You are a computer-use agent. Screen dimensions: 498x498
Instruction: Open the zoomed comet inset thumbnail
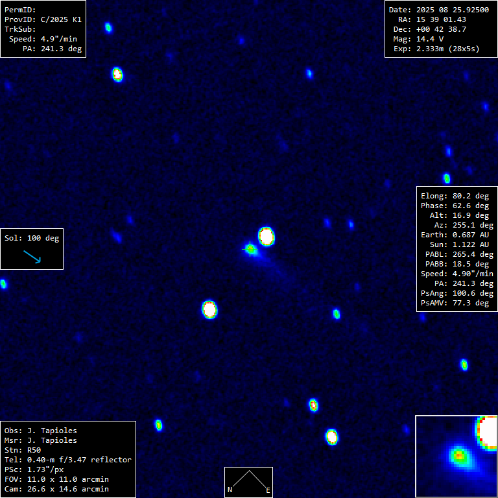point(456,456)
